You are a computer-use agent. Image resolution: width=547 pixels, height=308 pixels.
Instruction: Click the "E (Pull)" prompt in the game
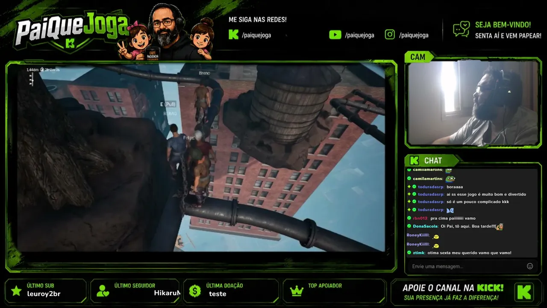(x=168, y=104)
